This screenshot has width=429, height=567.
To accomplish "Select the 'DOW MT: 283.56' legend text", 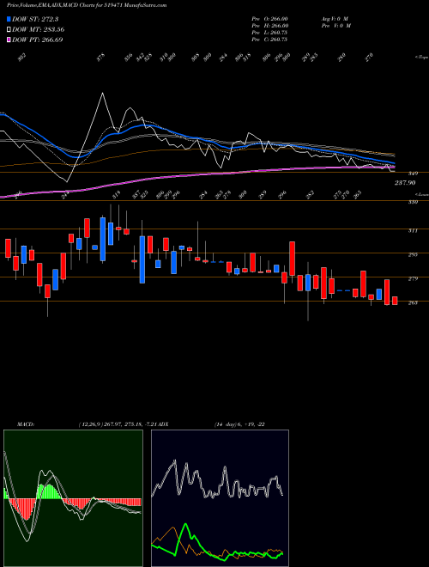I will [x=39, y=29].
